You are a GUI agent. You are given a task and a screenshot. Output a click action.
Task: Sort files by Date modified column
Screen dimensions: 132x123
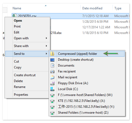pyautogui.click(x=92, y=8)
